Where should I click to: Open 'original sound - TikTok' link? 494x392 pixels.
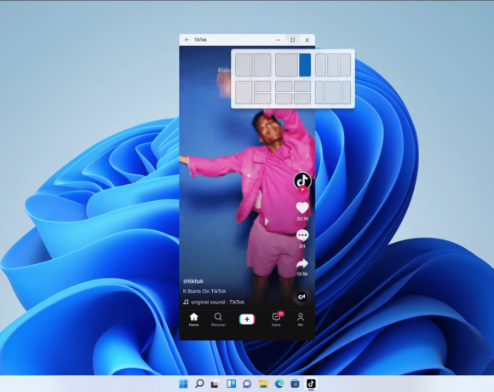point(218,302)
